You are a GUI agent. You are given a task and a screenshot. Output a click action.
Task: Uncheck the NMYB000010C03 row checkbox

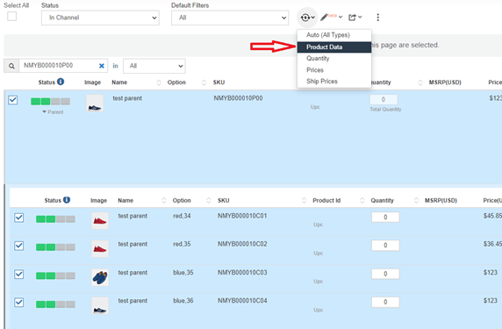point(19,275)
